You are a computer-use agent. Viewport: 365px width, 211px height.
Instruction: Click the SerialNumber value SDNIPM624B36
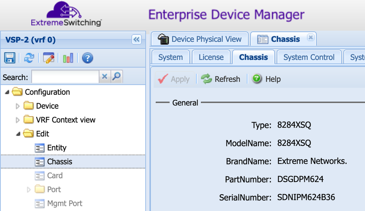coord(306,197)
